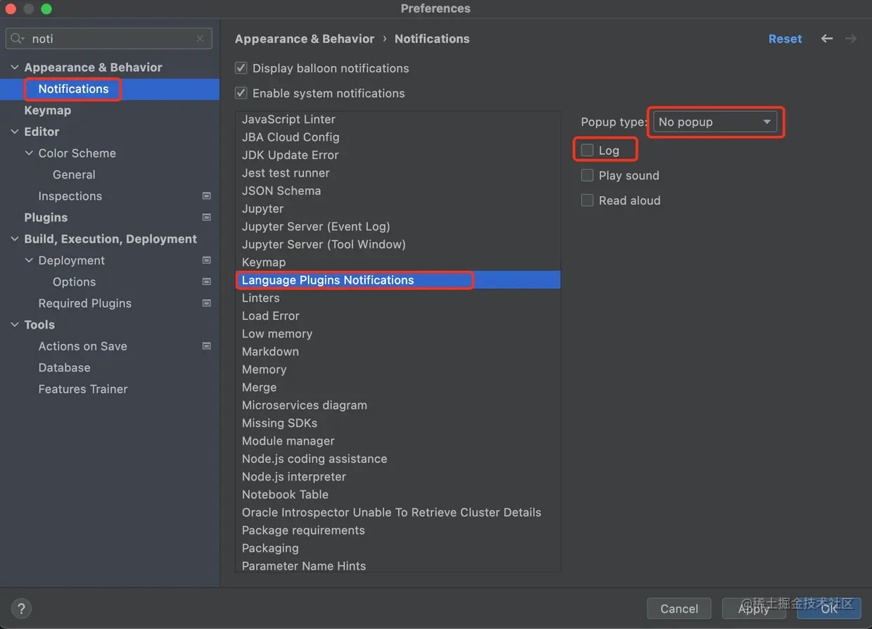The height and width of the screenshot is (629, 872).
Task: Enable the Log checkbox
Action: click(587, 150)
